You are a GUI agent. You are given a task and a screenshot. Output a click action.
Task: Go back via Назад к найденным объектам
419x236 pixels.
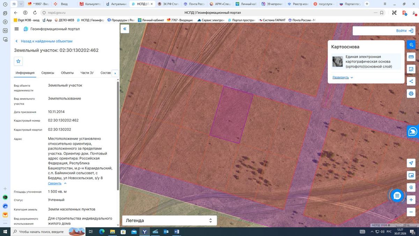point(43,41)
